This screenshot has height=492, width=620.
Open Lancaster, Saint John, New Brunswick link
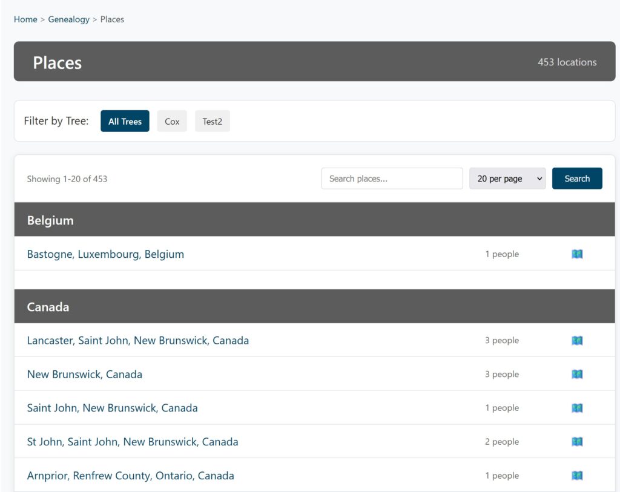(137, 341)
